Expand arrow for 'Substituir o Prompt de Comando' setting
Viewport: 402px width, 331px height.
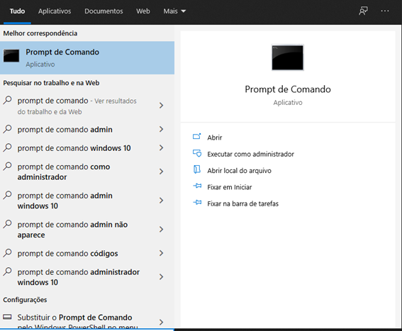tap(161, 322)
